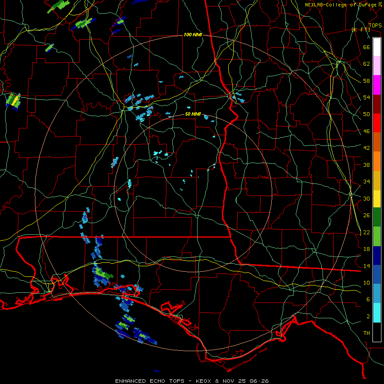Click the light blue legend swatch

(x=377, y=294)
